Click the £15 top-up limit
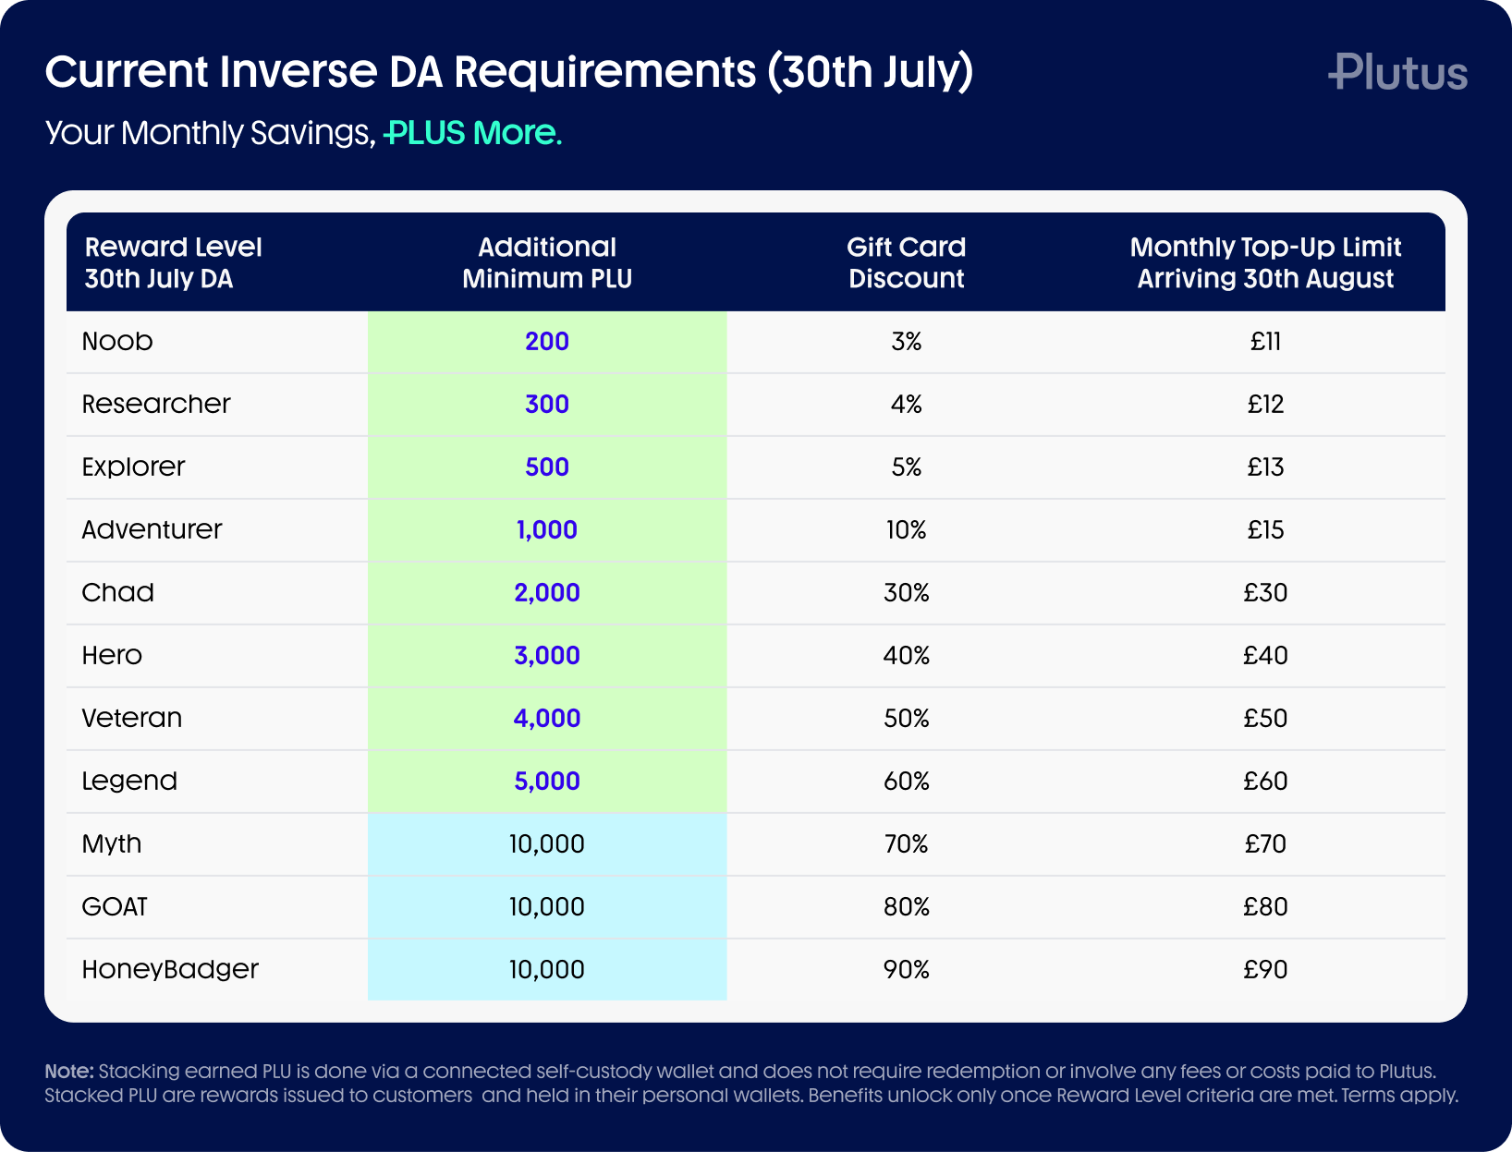This screenshot has width=1512, height=1152. (x=1265, y=529)
